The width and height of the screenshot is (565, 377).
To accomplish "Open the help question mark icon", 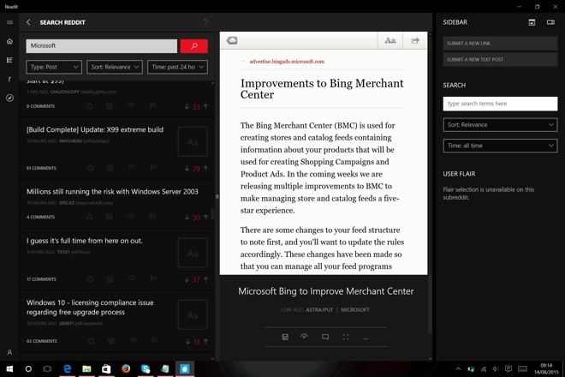I will pos(205,22).
